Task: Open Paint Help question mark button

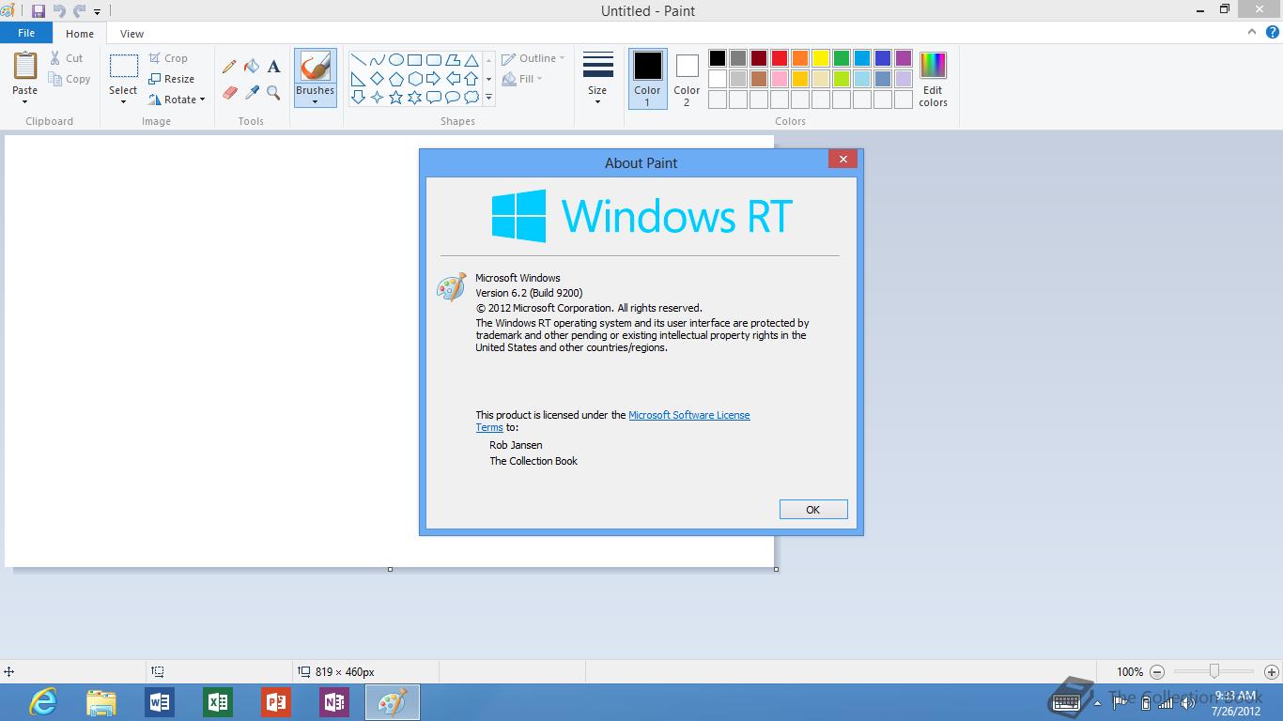Action: [1272, 32]
